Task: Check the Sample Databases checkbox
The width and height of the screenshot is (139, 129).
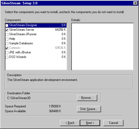Action: tap(7, 44)
